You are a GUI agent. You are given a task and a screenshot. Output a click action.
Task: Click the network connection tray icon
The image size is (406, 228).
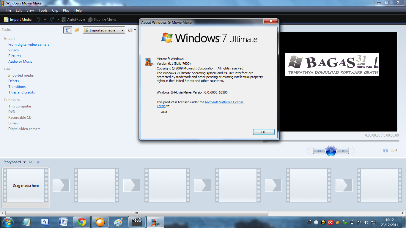(373, 222)
